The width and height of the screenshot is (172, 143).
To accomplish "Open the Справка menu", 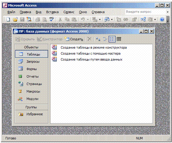I will 98,12.
